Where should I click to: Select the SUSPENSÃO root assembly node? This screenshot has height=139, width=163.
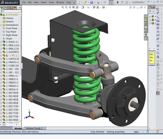tap(9, 15)
